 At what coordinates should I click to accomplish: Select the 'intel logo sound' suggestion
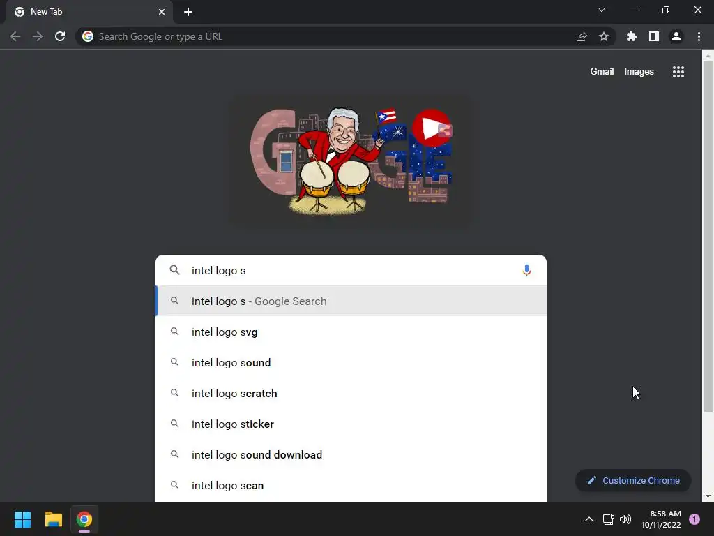[x=351, y=362]
